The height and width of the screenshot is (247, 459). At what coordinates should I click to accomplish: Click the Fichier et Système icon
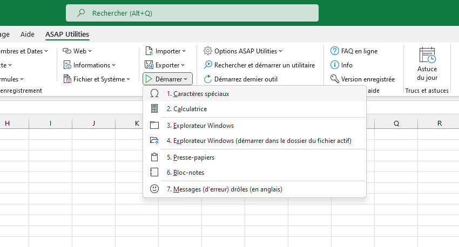[x=67, y=79]
